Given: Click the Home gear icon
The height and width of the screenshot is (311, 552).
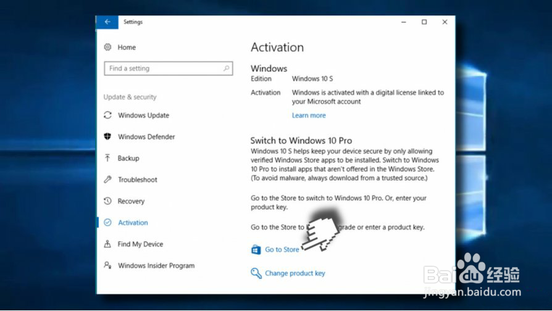Looking at the screenshot, I should [x=107, y=47].
